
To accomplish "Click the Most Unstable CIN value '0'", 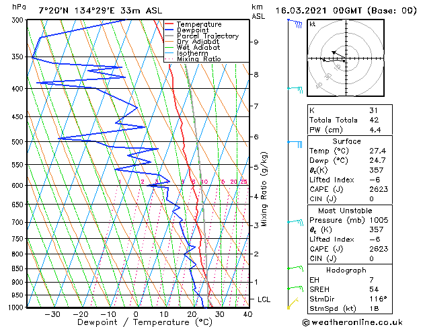I will click(x=371, y=259).
